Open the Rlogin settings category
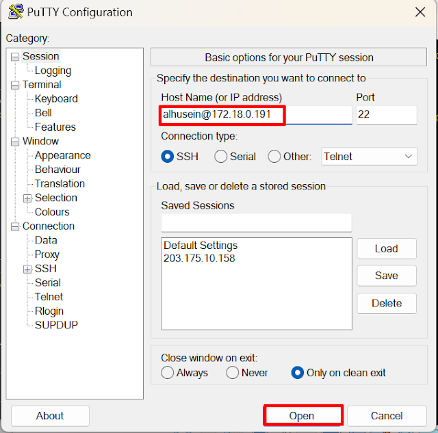The width and height of the screenshot is (438, 433). point(49,311)
